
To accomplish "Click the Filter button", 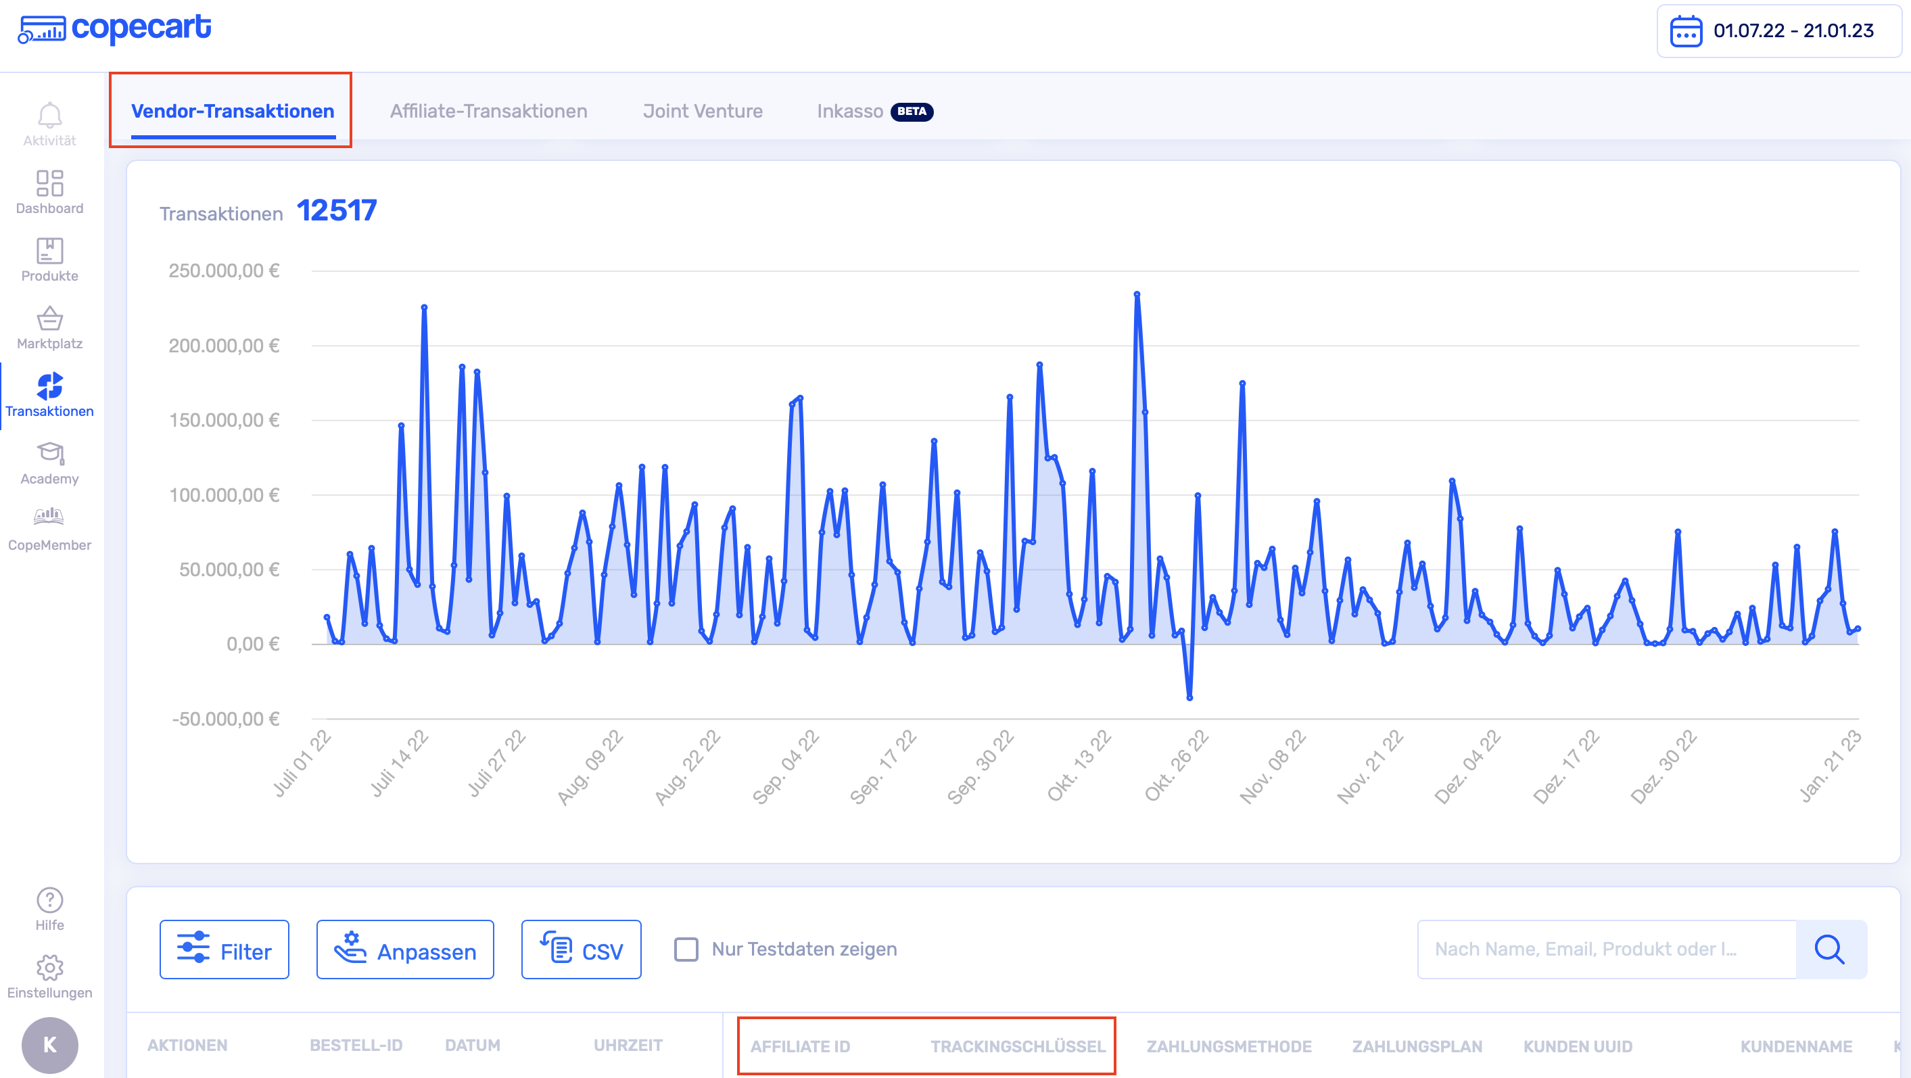I will coord(224,950).
